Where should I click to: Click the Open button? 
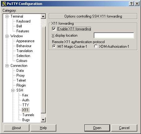click(x=97, y=128)
